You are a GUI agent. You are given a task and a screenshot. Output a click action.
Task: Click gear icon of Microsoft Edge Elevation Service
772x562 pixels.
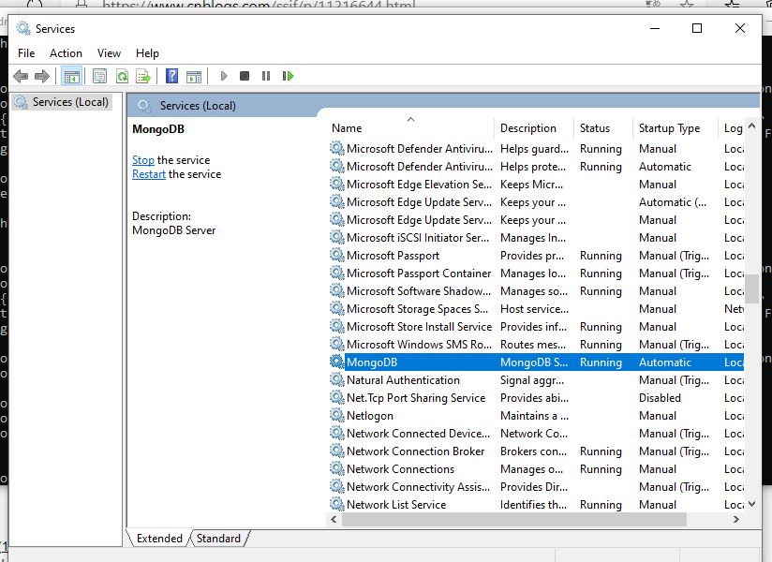pyautogui.click(x=336, y=184)
